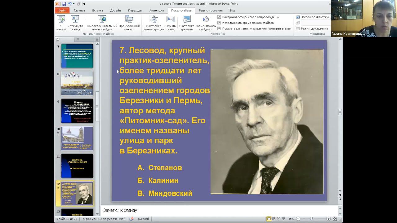
Task: Open Customize Quick Access Toolbar dropdown
Action: coord(84,4)
